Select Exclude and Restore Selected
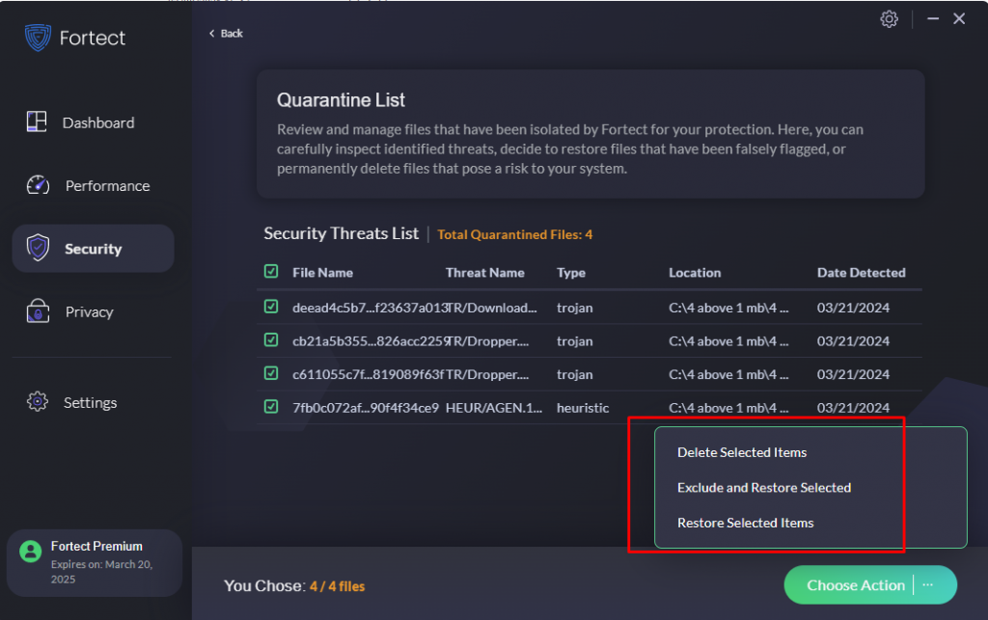Screen dimensions: 988x620 pos(764,488)
